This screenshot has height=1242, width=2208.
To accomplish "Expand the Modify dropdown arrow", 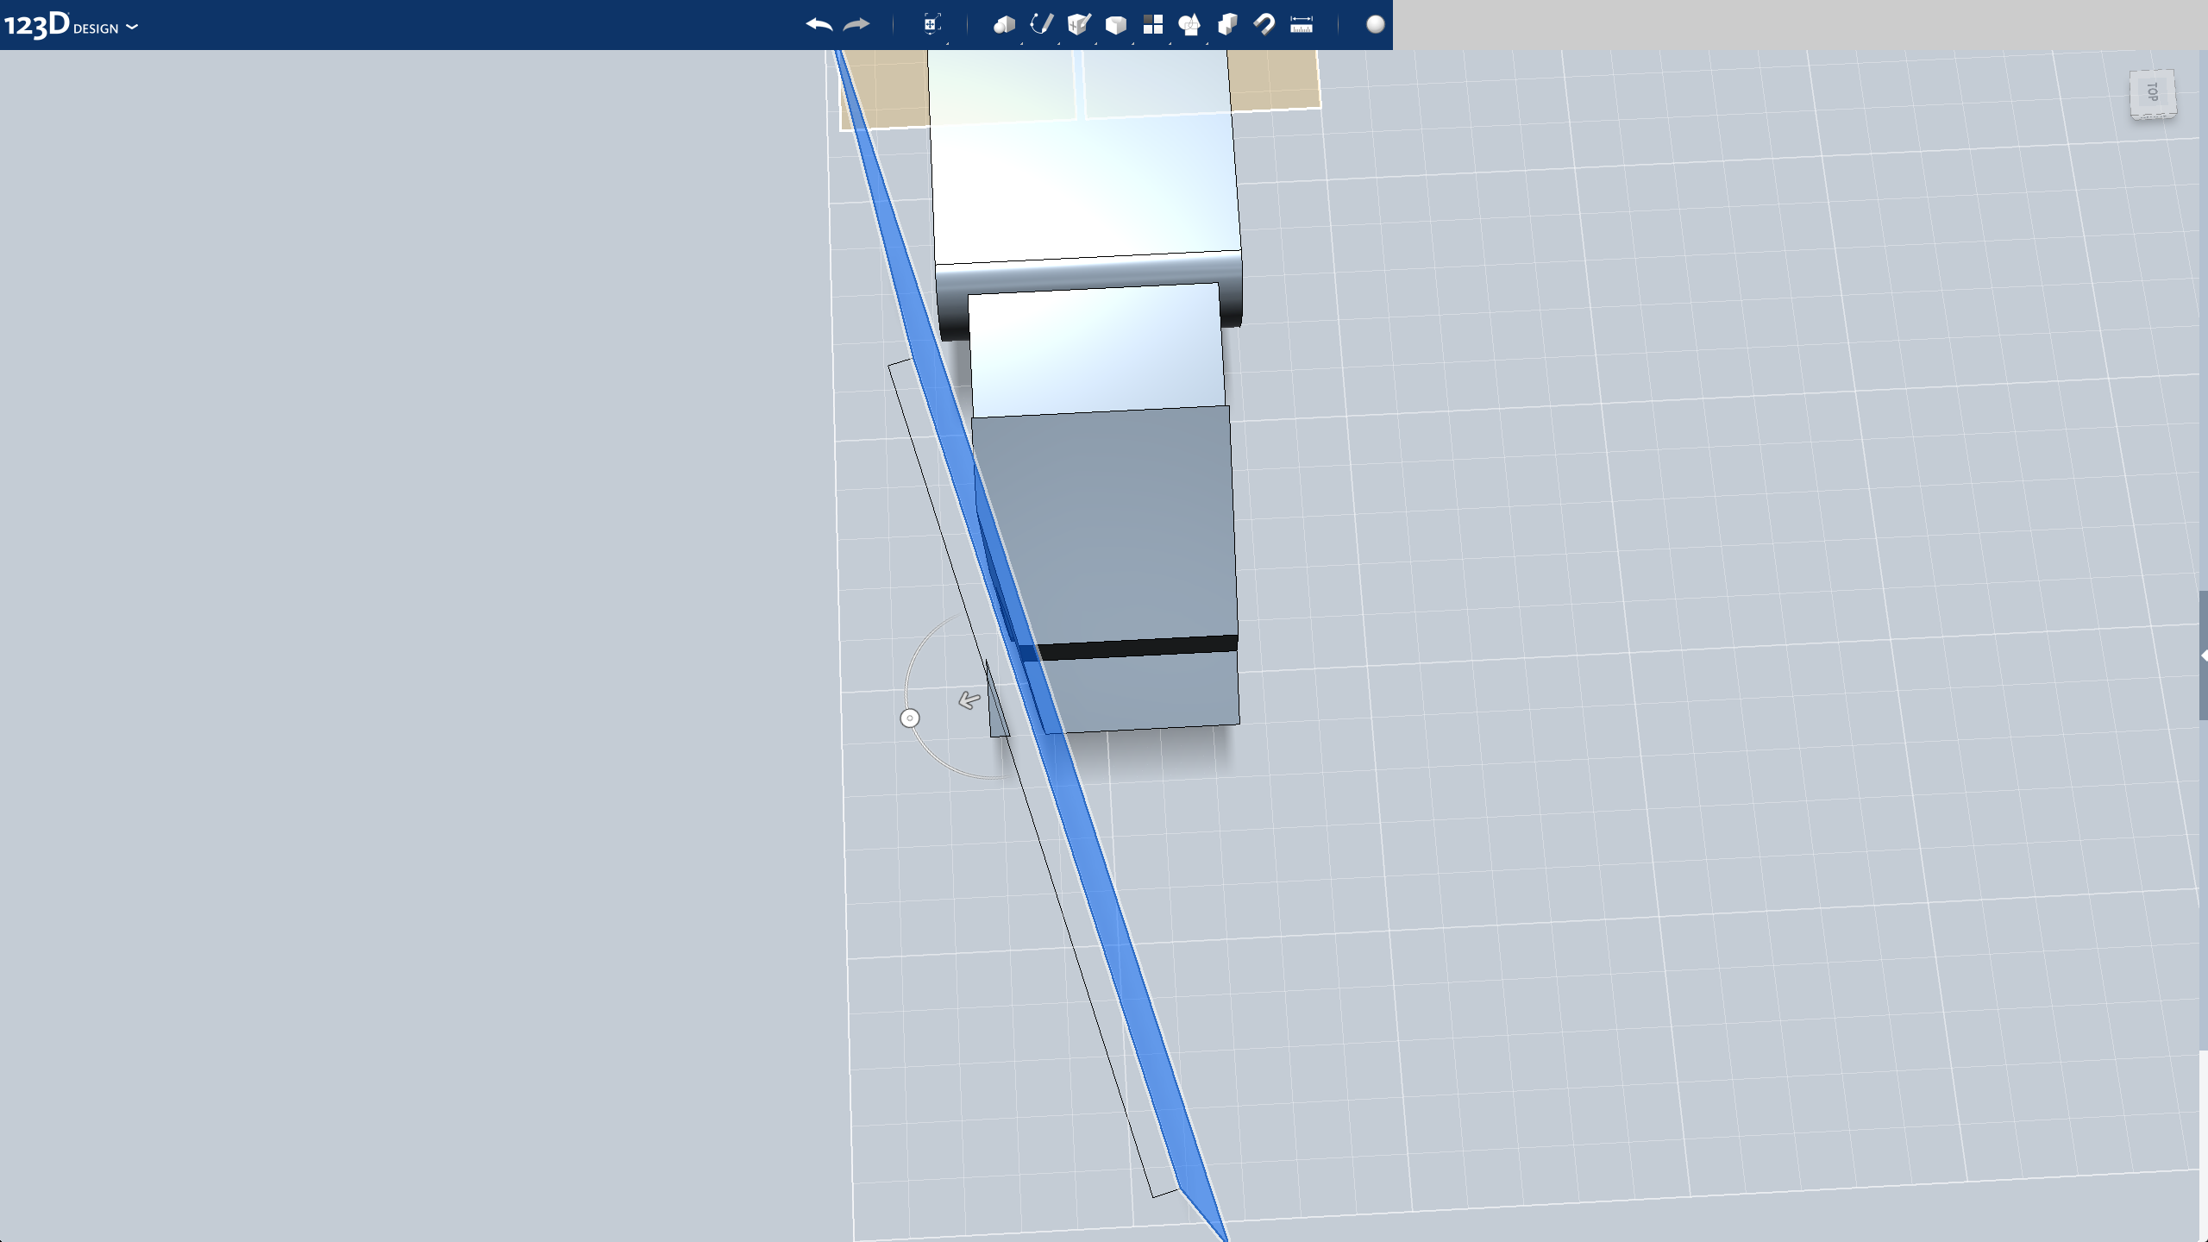I will pyautogui.click(x=1133, y=43).
